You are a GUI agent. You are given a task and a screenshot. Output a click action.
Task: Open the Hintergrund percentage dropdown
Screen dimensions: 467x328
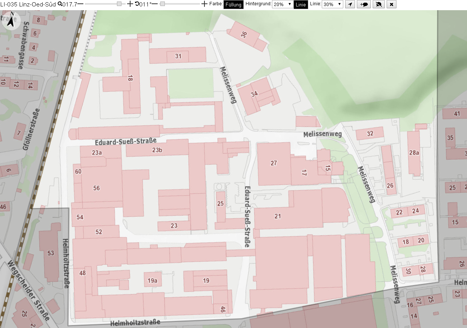pyautogui.click(x=282, y=5)
